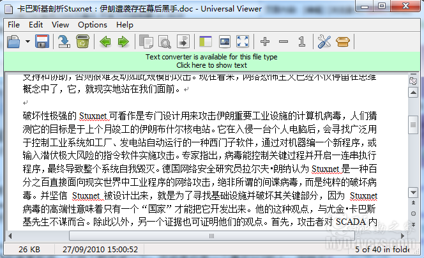Click the image view mode icon

point(224,42)
